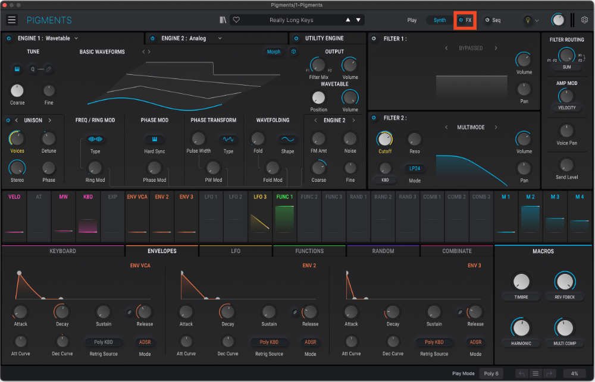Toggle Filter 2 power button

374,118
